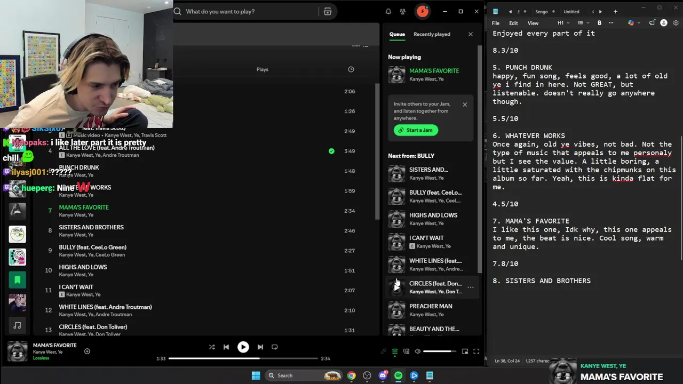
Task: Close the queue panel
Action: pyautogui.click(x=470, y=34)
